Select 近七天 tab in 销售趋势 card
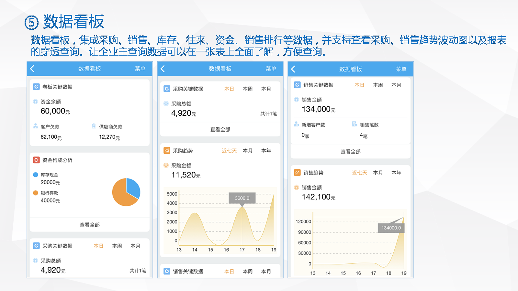Viewport: 518px width, 291px height. (x=359, y=173)
